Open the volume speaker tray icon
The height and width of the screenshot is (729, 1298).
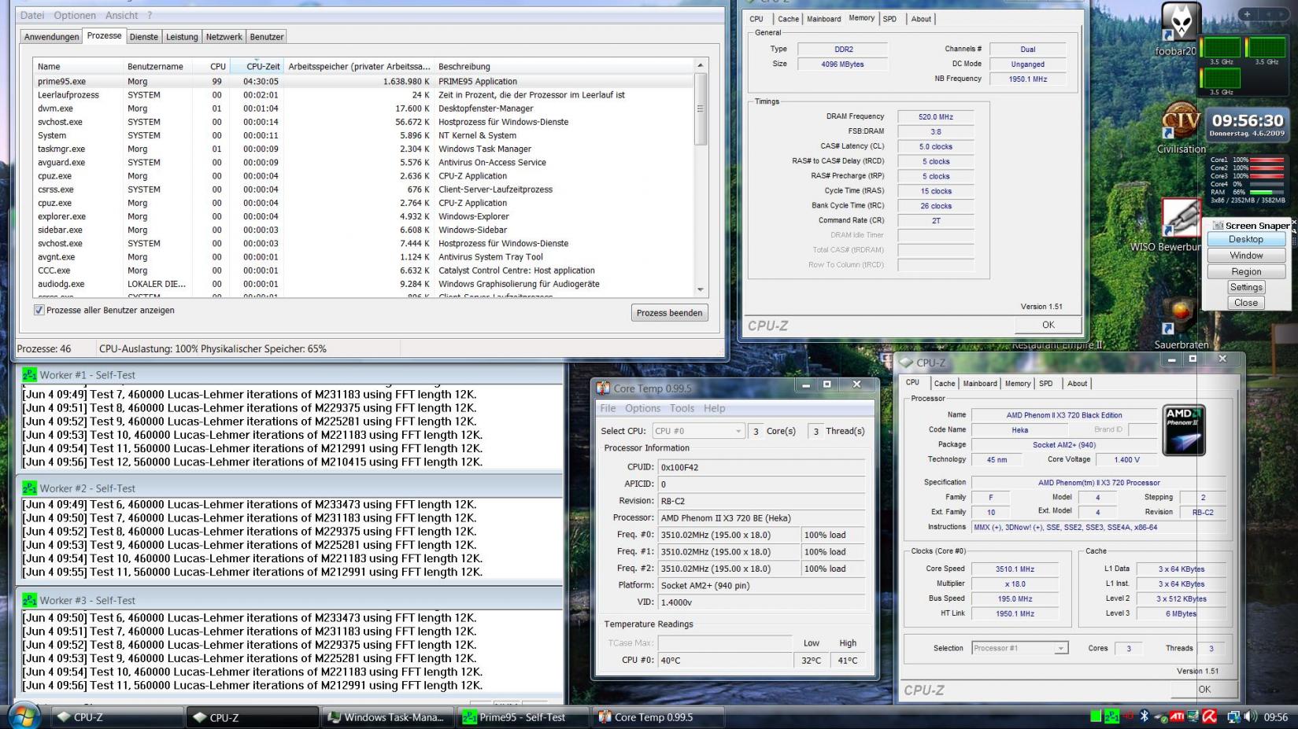click(x=1249, y=716)
